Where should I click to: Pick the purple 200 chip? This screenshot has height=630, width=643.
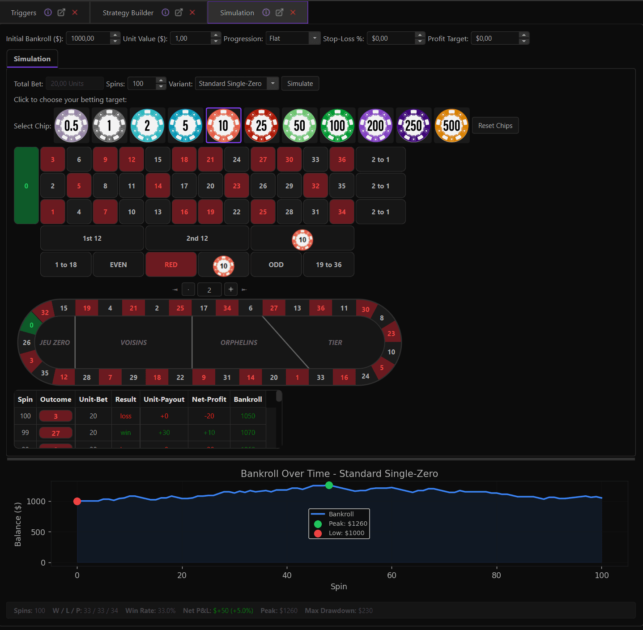click(x=376, y=126)
